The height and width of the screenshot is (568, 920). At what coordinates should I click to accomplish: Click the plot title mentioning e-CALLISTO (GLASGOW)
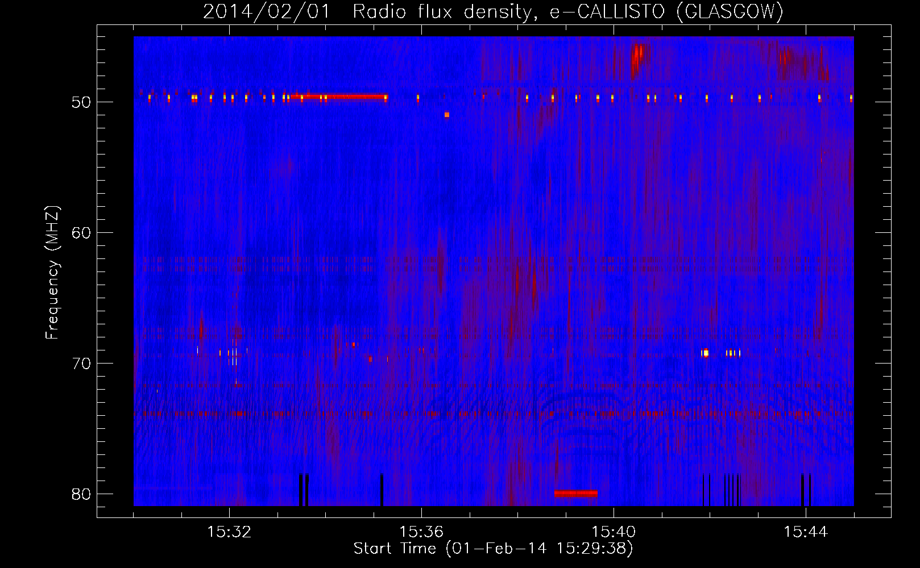click(x=493, y=11)
